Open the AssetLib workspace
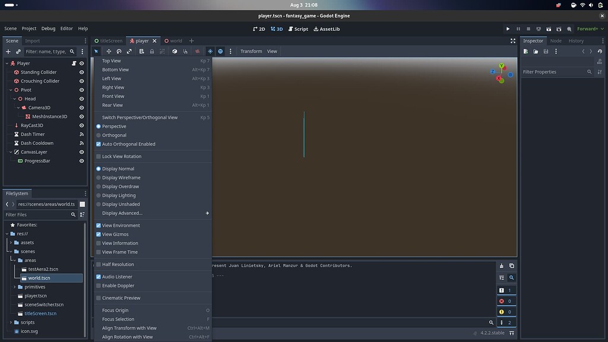 [x=327, y=28]
